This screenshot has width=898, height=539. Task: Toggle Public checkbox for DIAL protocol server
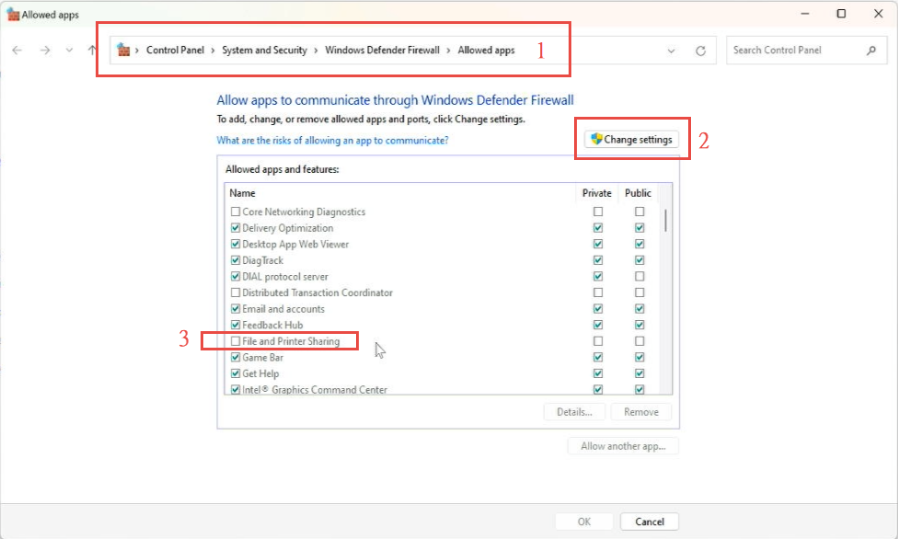click(x=639, y=277)
